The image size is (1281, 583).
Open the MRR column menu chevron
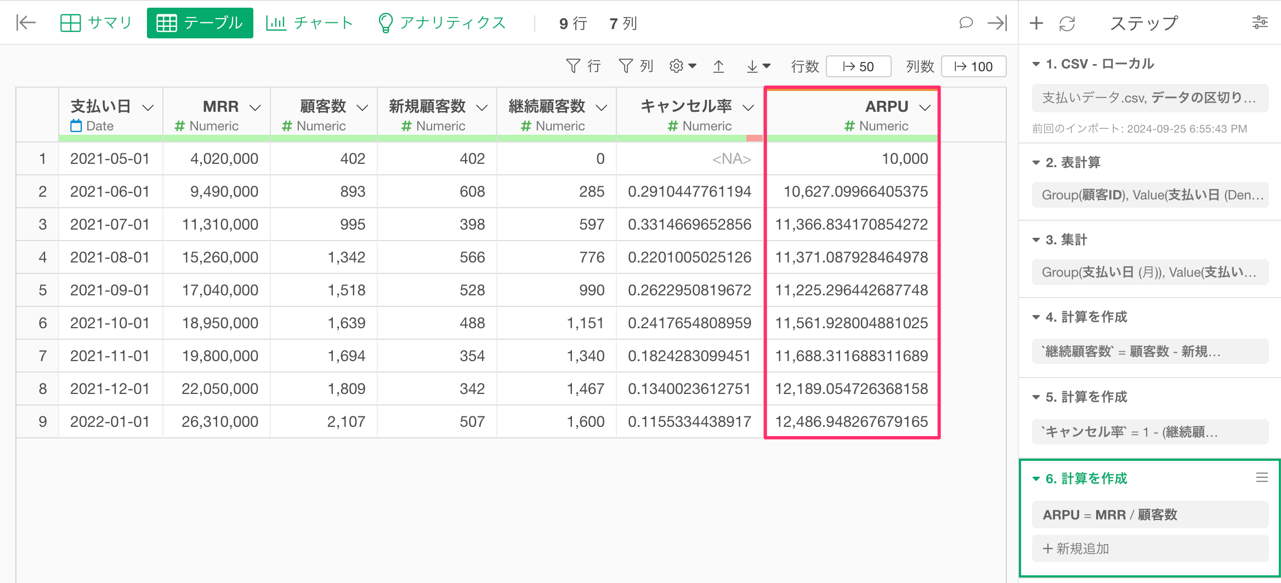coord(255,107)
